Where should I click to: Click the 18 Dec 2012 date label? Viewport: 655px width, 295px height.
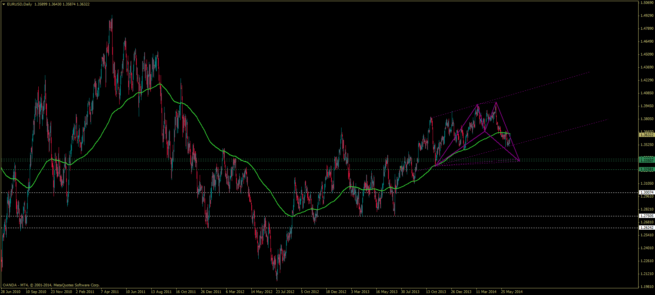coord(336,292)
